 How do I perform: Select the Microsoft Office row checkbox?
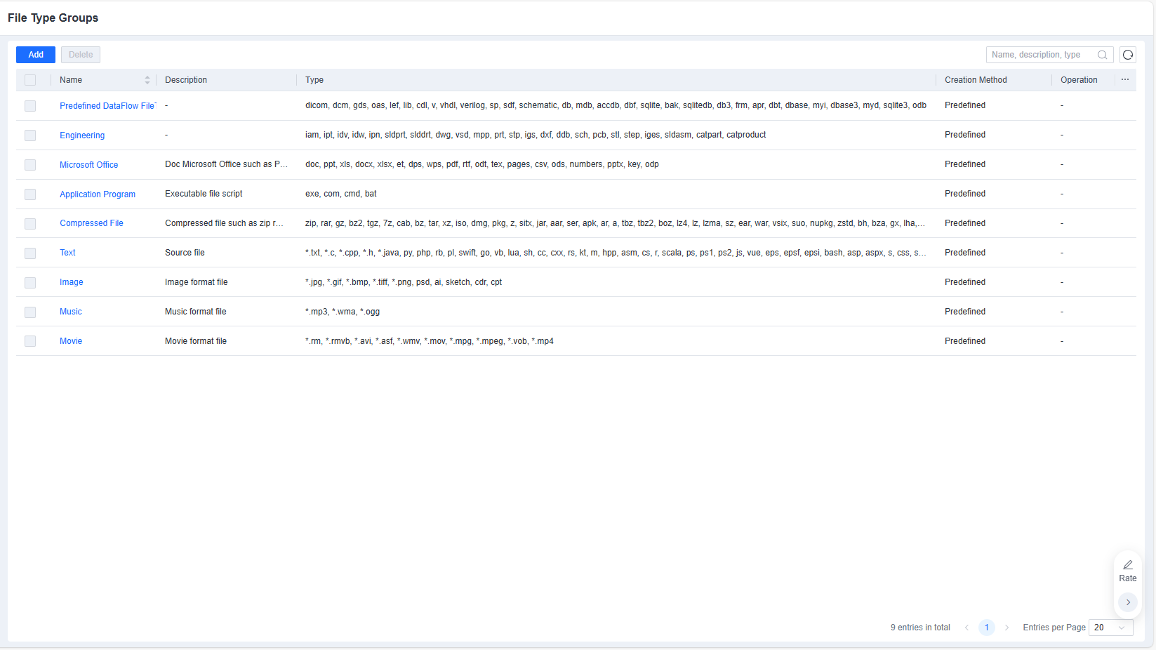tap(30, 165)
